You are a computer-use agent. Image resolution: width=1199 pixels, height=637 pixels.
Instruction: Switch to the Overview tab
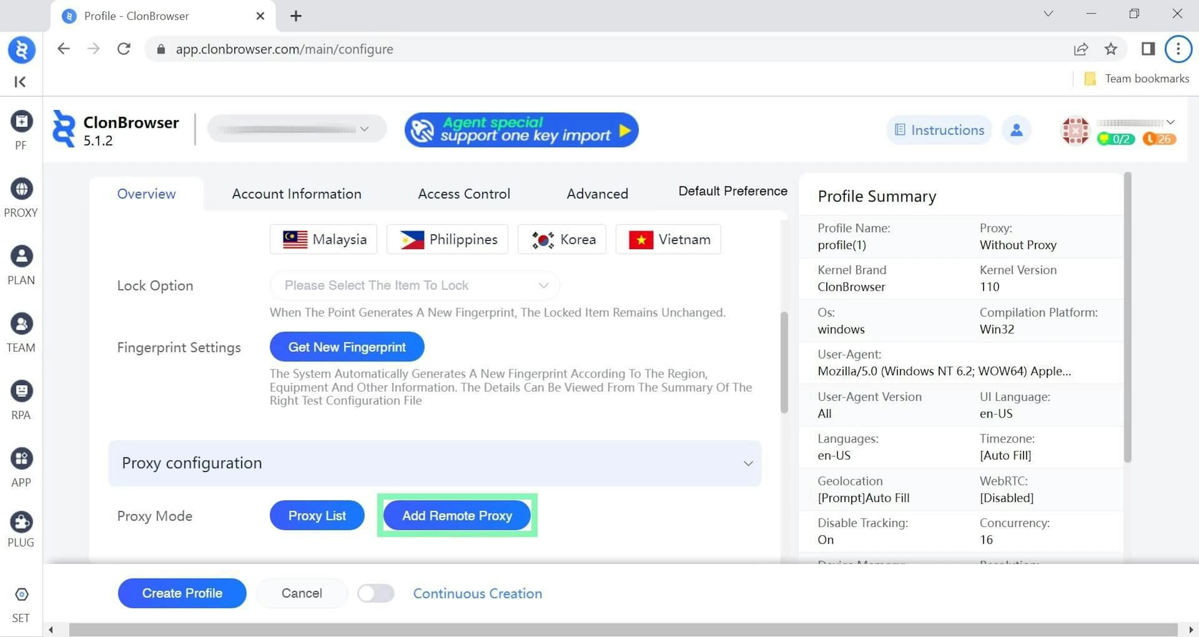click(146, 194)
